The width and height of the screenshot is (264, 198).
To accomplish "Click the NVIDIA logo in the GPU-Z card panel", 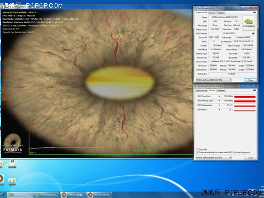I will (x=249, y=23).
